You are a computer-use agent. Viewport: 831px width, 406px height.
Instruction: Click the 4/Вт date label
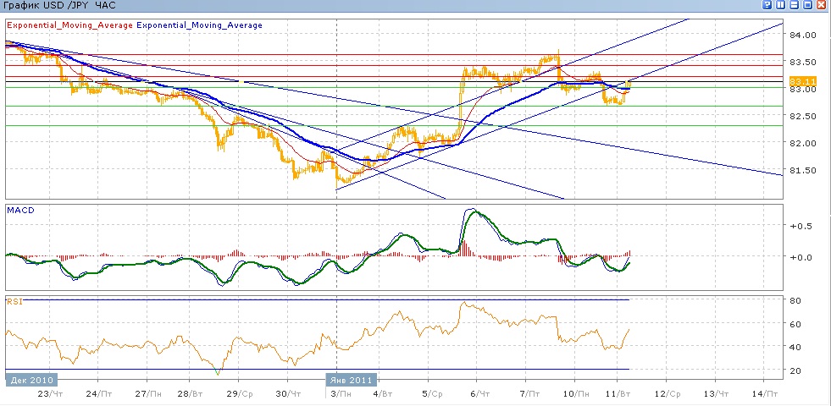(x=383, y=394)
